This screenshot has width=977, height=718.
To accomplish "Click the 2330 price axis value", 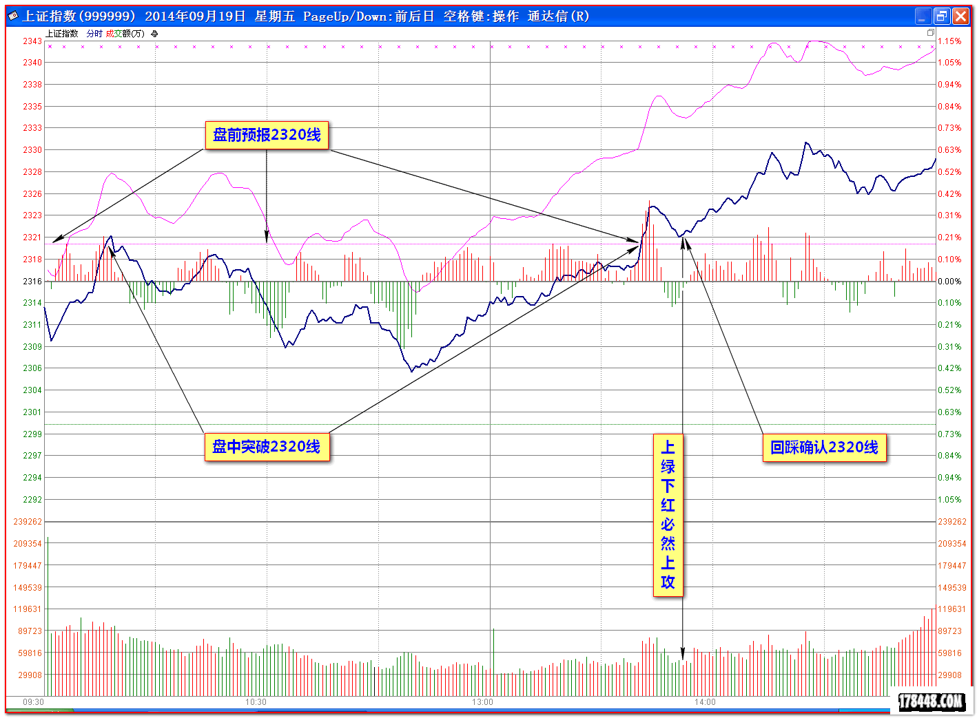I will 32,150.
